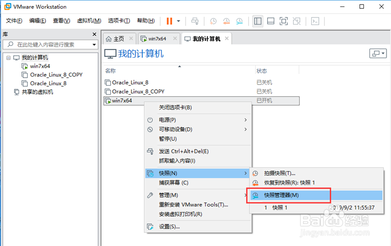Image resolution: width=391 pixels, height=246 pixels.
Task: Open the 帮助(H) menu
Action: coord(146,21)
